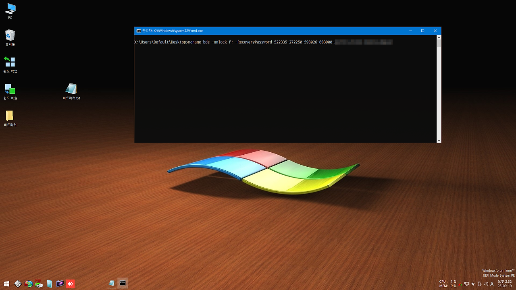Click the waveform tray icon
Viewport: 516px width, 290px height.
(473, 284)
